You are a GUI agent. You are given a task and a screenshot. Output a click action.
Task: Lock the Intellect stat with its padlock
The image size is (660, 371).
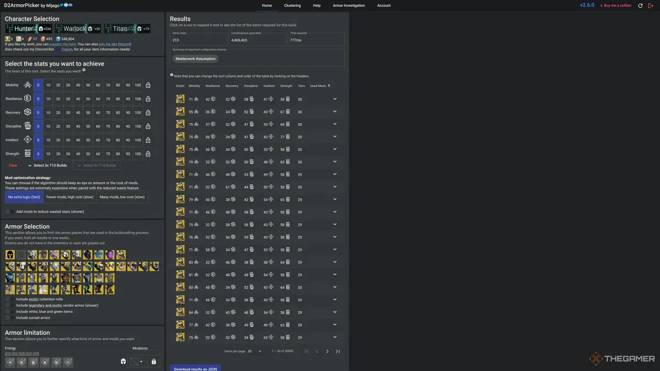[x=148, y=140]
